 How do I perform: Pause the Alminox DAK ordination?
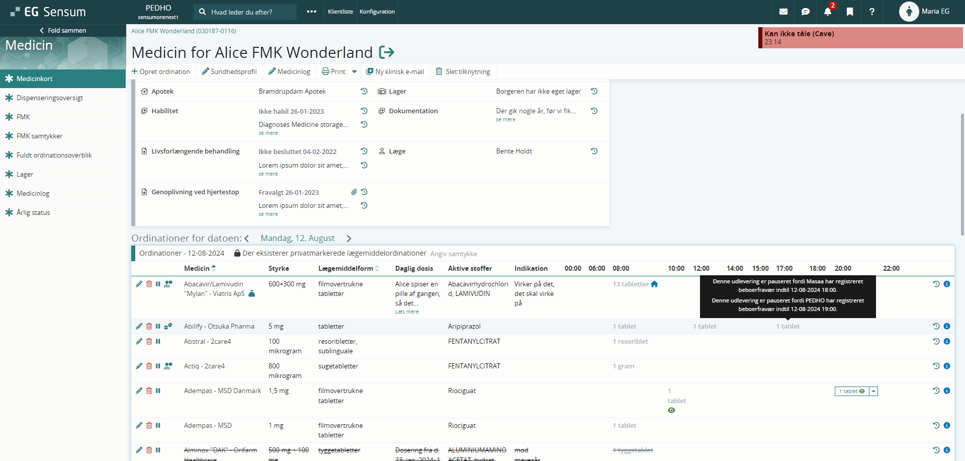click(158, 450)
